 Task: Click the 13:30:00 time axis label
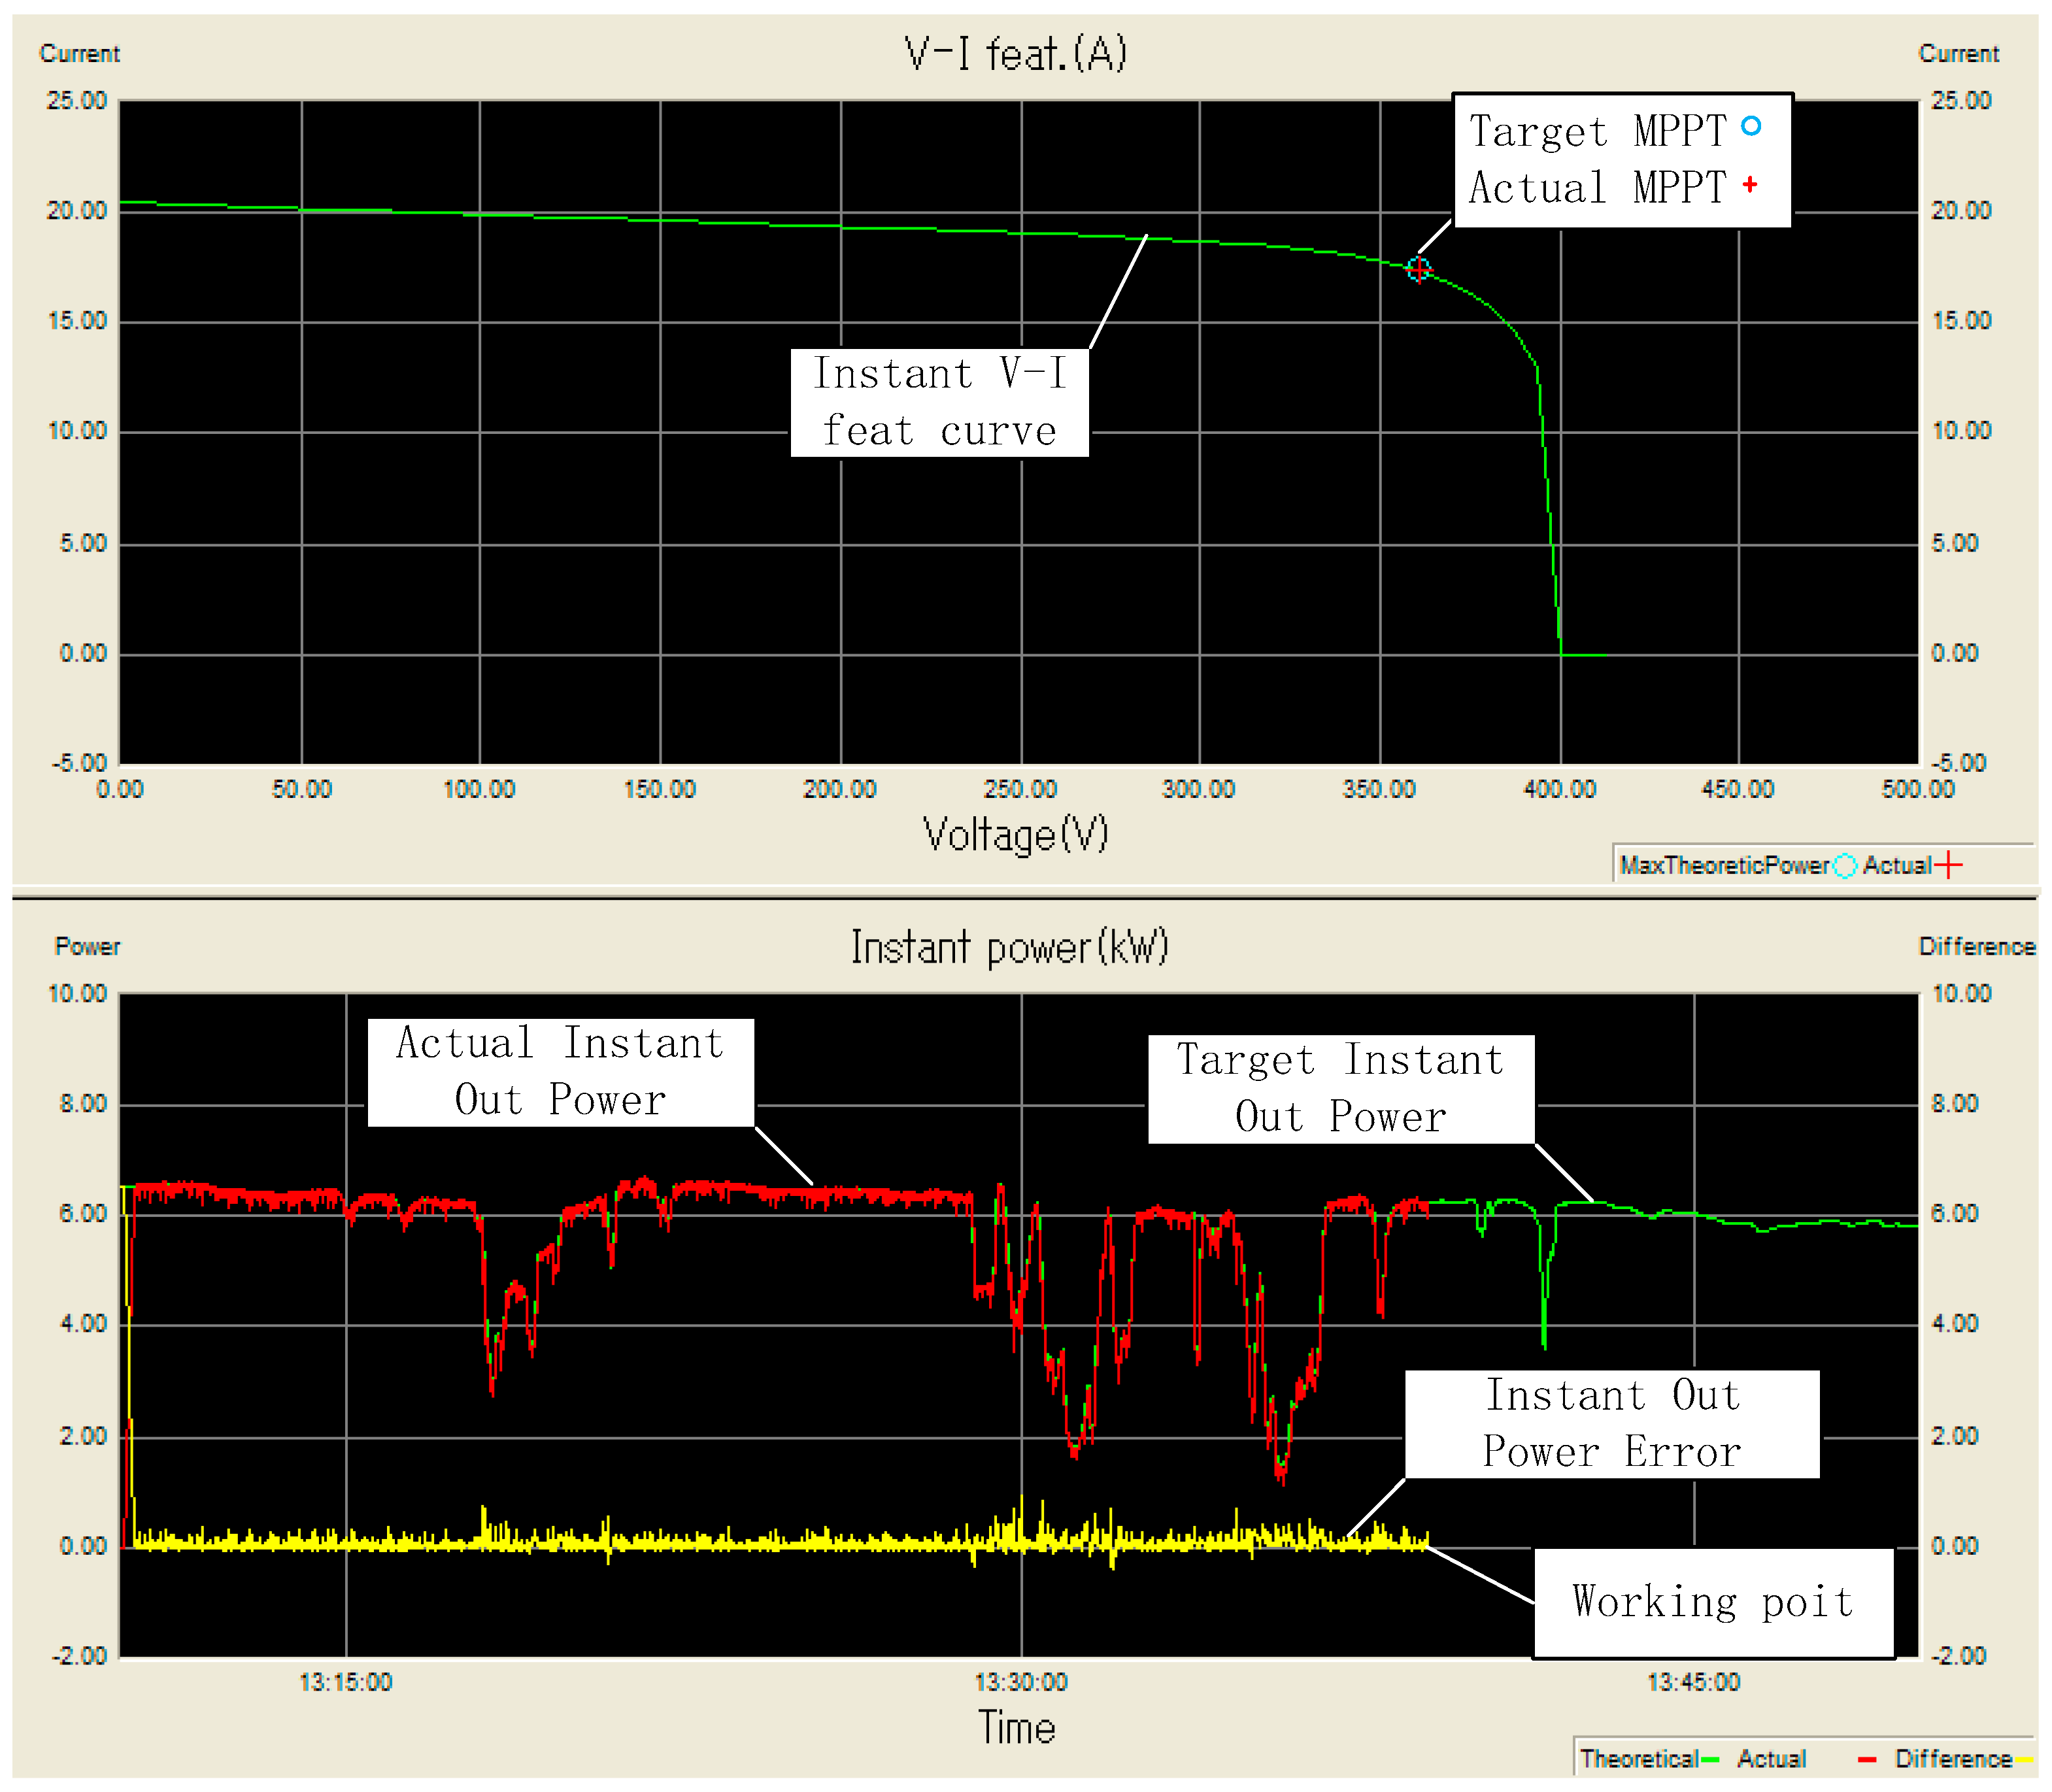coord(1021,1682)
